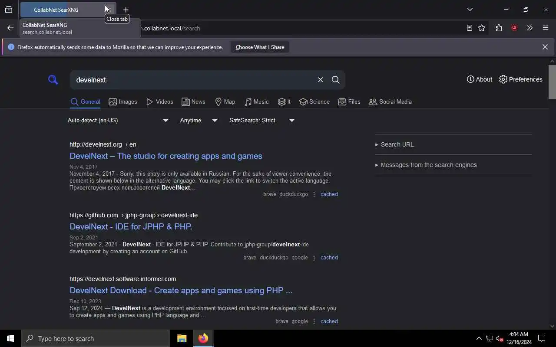This screenshot has width=556, height=347.
Task: Open cached link for software.informer result
Action: click(329, 321)
